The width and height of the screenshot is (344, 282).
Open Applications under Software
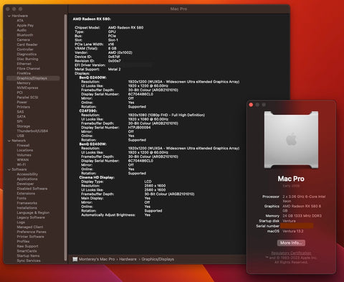(27, 179)
